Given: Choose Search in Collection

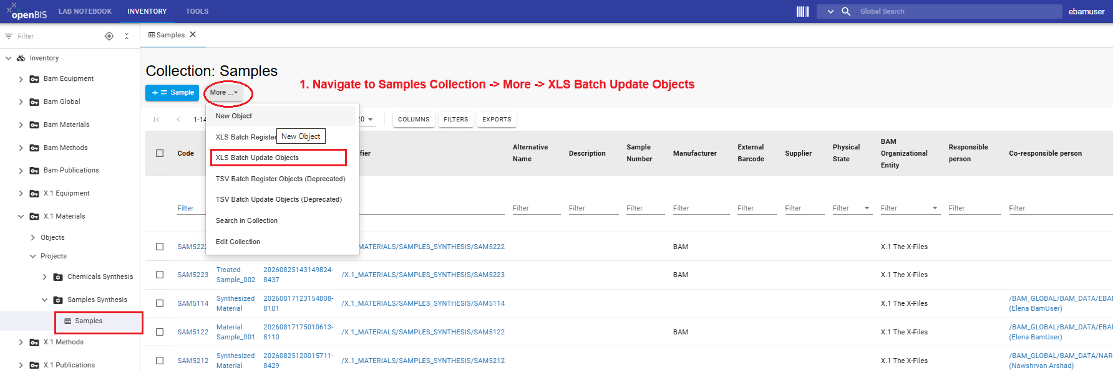Looking at the screenshot, I should tap(282, 220).
